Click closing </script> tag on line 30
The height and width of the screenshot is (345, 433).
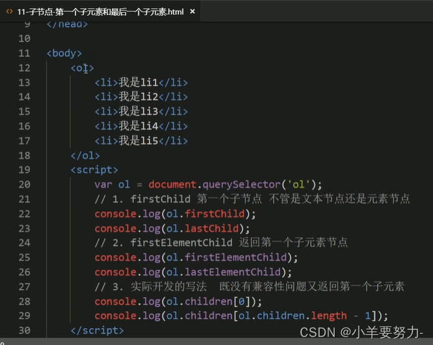[97, 331]
